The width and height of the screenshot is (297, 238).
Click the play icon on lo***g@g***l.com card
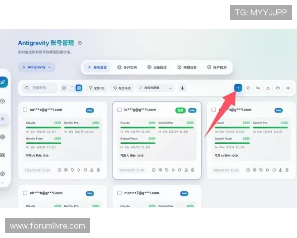(173, 170)
